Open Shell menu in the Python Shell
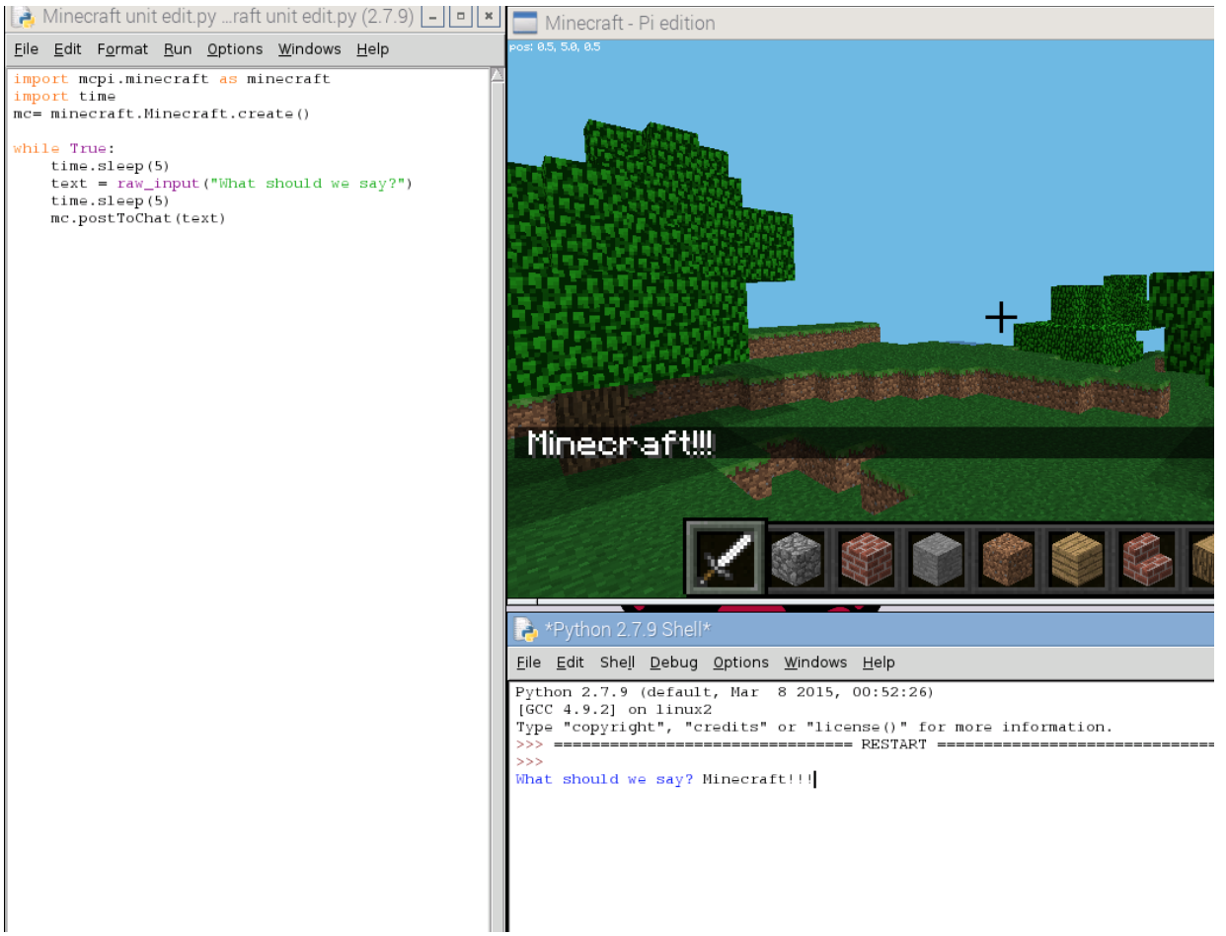1226x936 pixels. [x=618, y=663]
